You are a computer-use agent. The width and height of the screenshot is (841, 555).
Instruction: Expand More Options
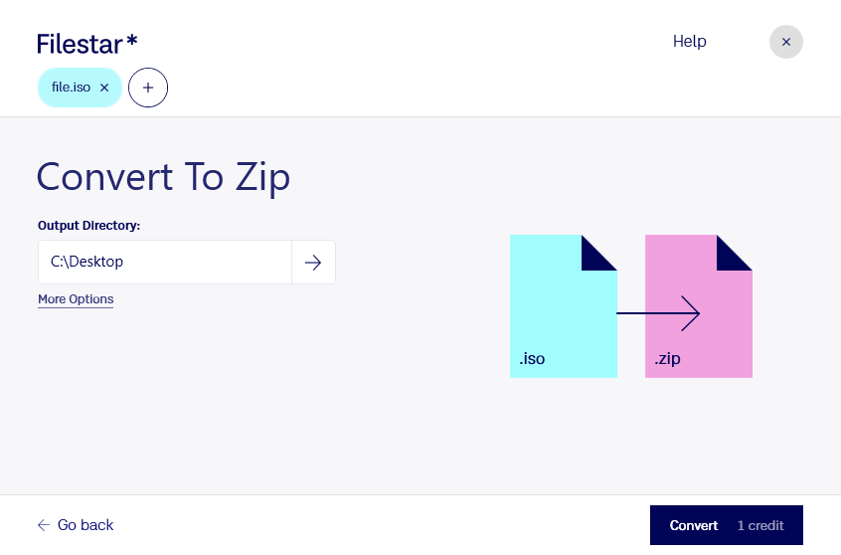coord(76,299)
